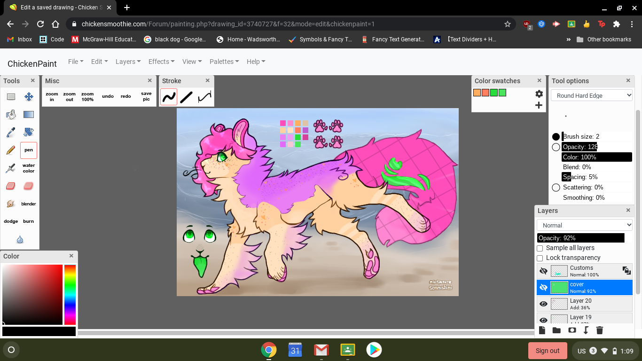The width and height of the screenshot is (642, 361).
Task: Save the picture with save pic
Action: 146,97
